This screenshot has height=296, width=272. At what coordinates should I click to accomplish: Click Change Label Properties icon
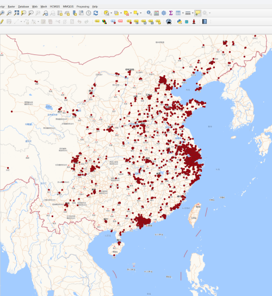(x=158, y=22)
